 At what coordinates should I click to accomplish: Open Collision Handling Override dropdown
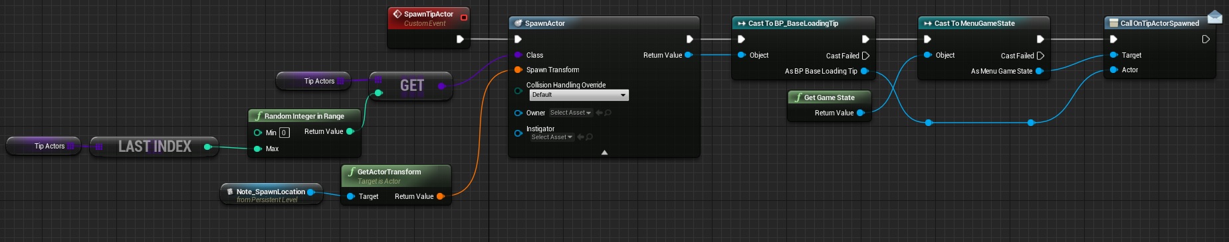(579, 95)
